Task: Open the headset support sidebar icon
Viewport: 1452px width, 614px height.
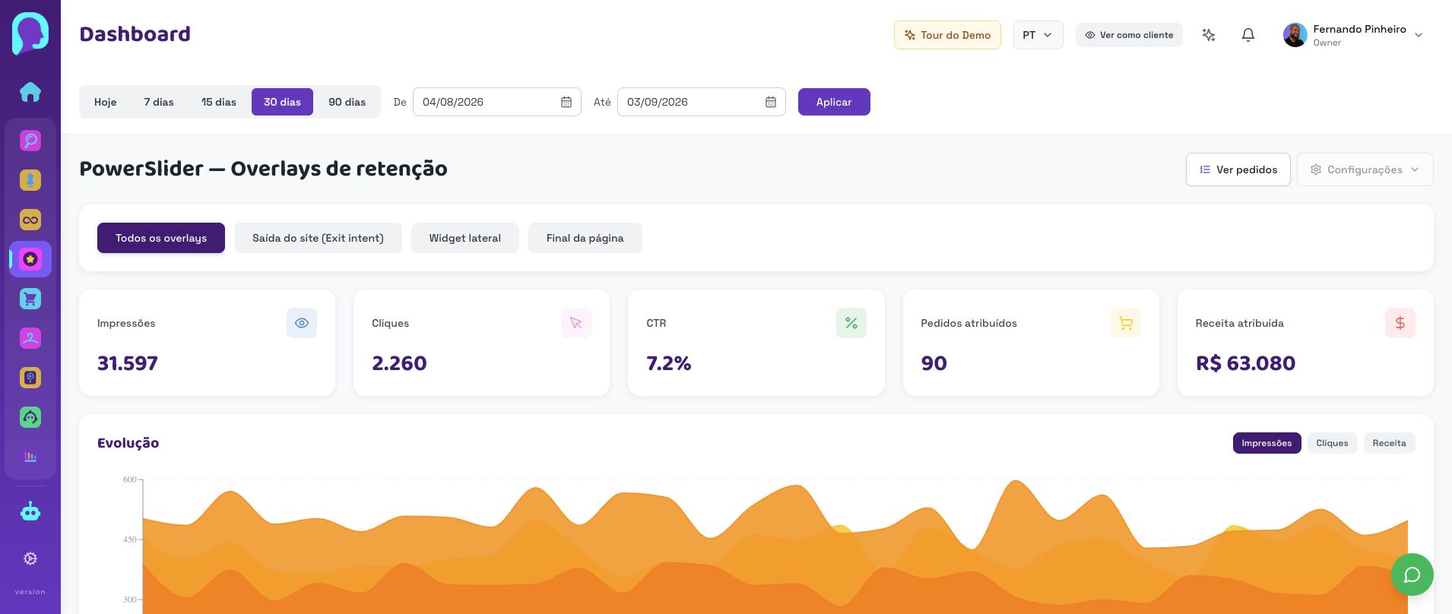Action: 30,417
